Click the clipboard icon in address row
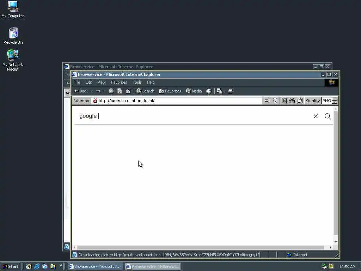Image resolution: width=361 pixels, height=271 pixels. pyautogui.click(x=300, y=101)
